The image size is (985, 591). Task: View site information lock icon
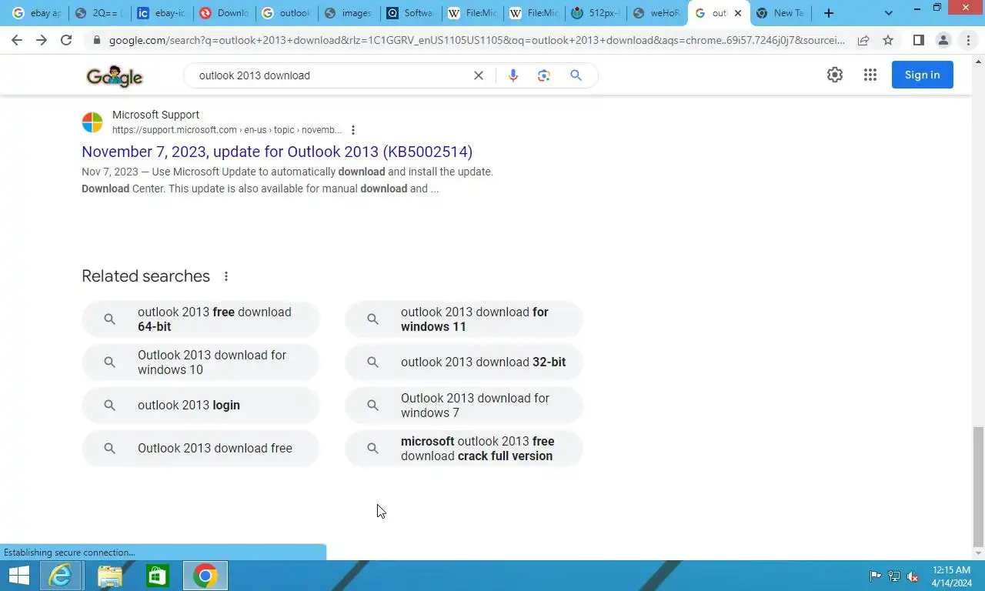point(96,40)
